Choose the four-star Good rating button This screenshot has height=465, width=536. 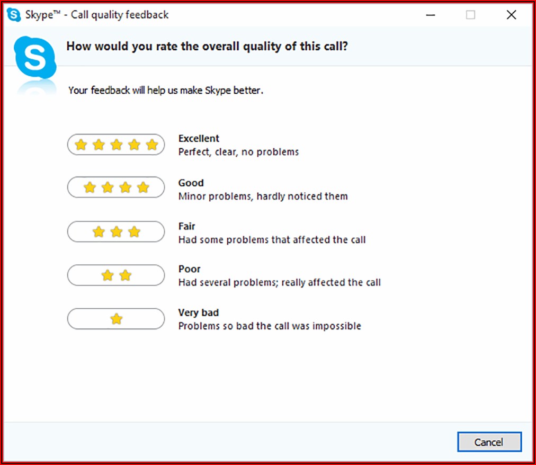116,187
